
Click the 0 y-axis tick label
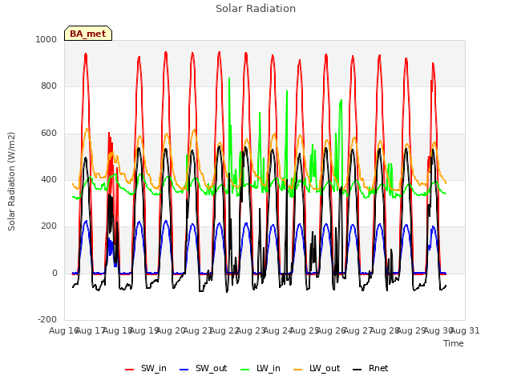click(x=55, y=273)
